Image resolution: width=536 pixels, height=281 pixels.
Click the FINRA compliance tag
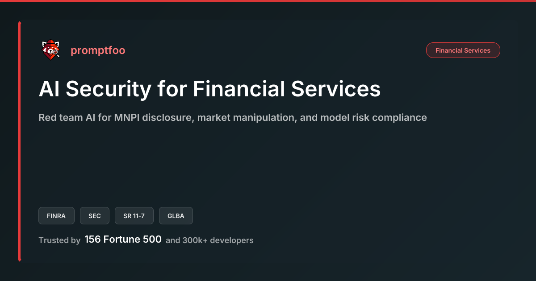(x=56, y=216)
